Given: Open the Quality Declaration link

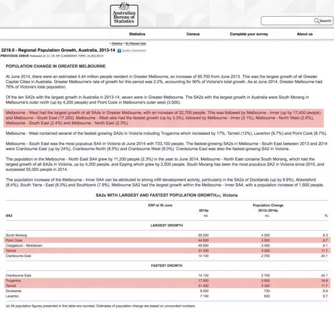Looking at the screenshot, I should click(135, 51).
